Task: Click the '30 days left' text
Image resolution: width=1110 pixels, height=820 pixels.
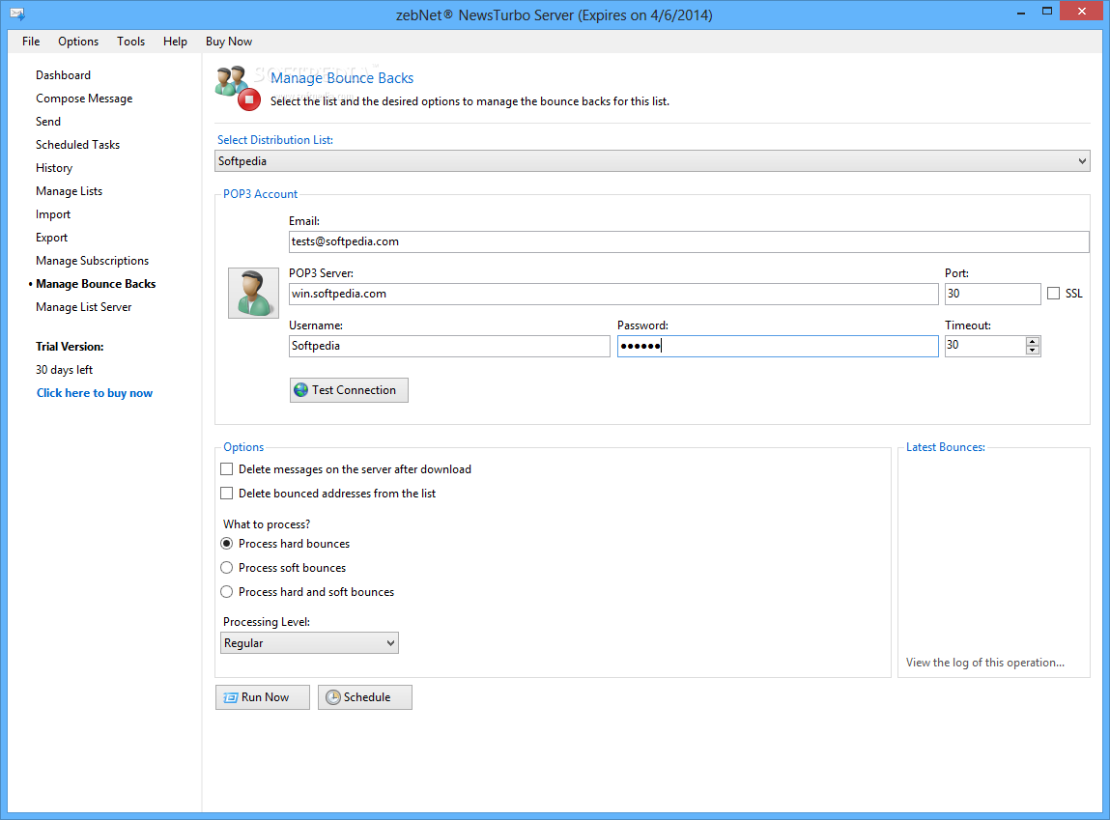Action: click(65, 369)
